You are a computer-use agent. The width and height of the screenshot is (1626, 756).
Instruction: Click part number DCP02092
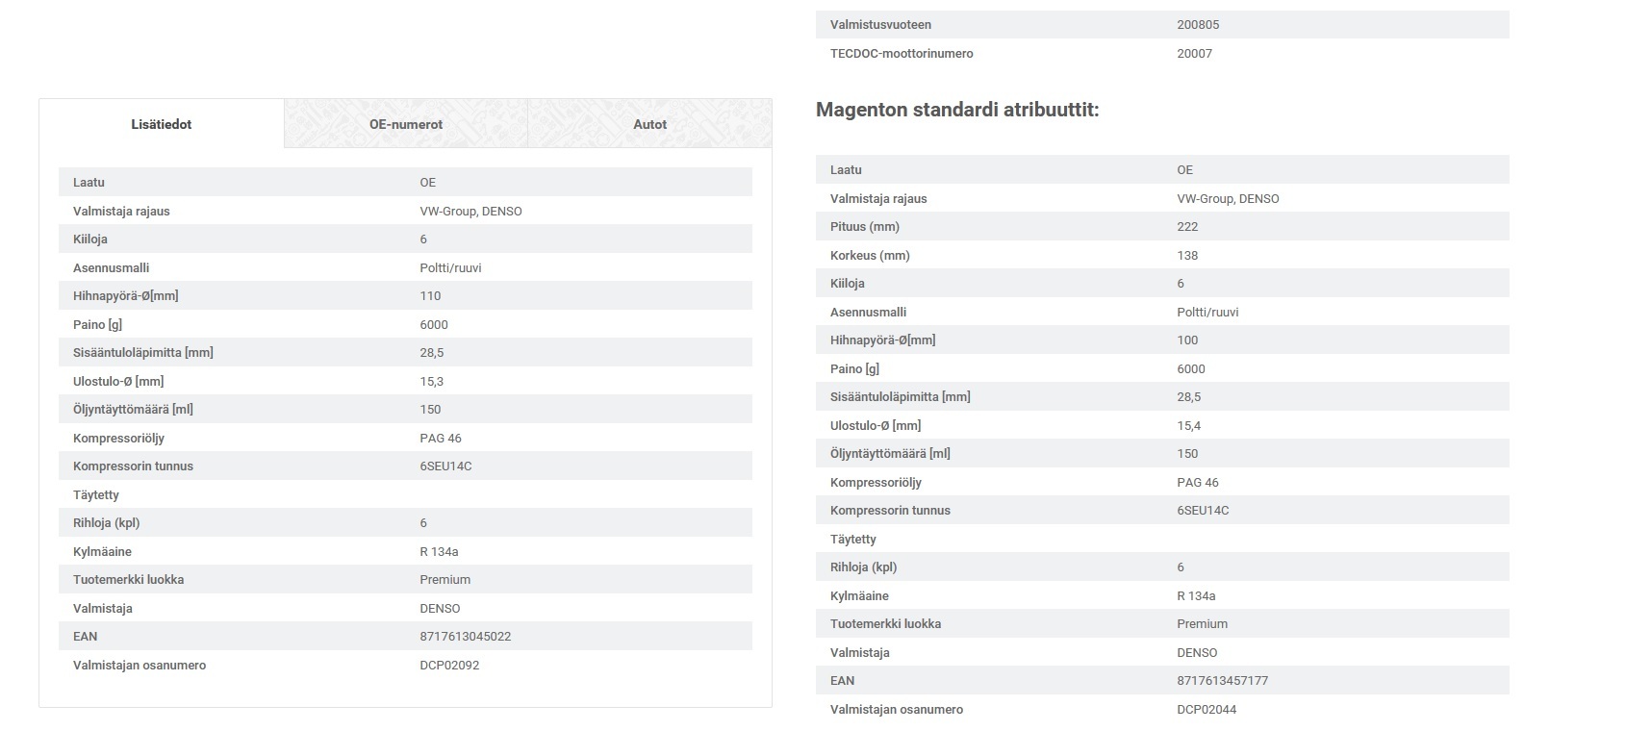(449, 666)
